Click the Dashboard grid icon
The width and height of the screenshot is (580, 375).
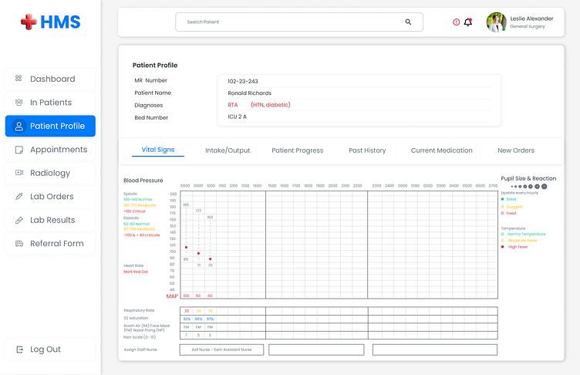click(19, 79)
